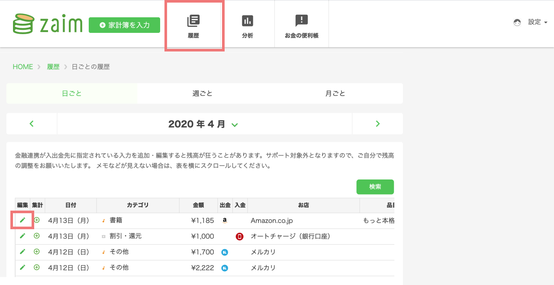
Task: Open the お金の便利帳 icon
Action: pyautogui.click(x=301, y=21)
